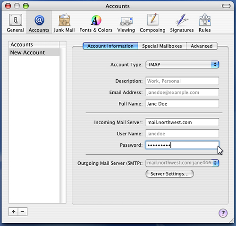This screenshot has height=226, width=236.
Task: Open the General preferences pane
Action: [x=15, y=23]
